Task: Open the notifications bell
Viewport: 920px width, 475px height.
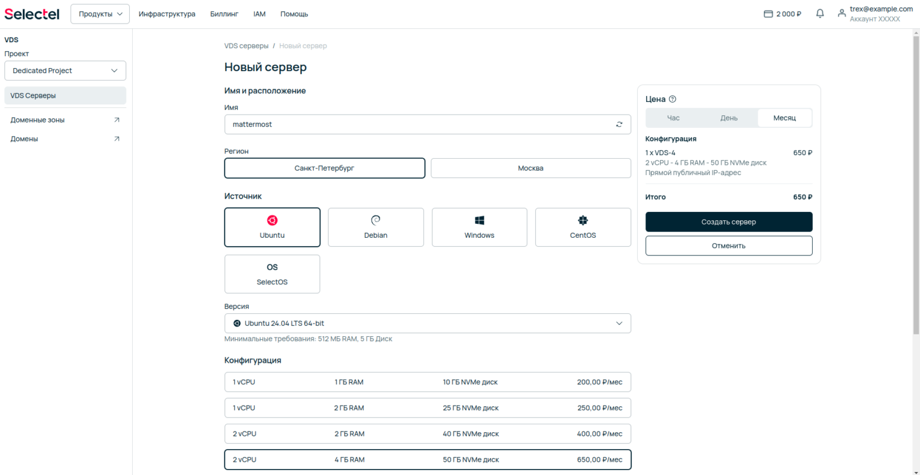Action: 820,13
